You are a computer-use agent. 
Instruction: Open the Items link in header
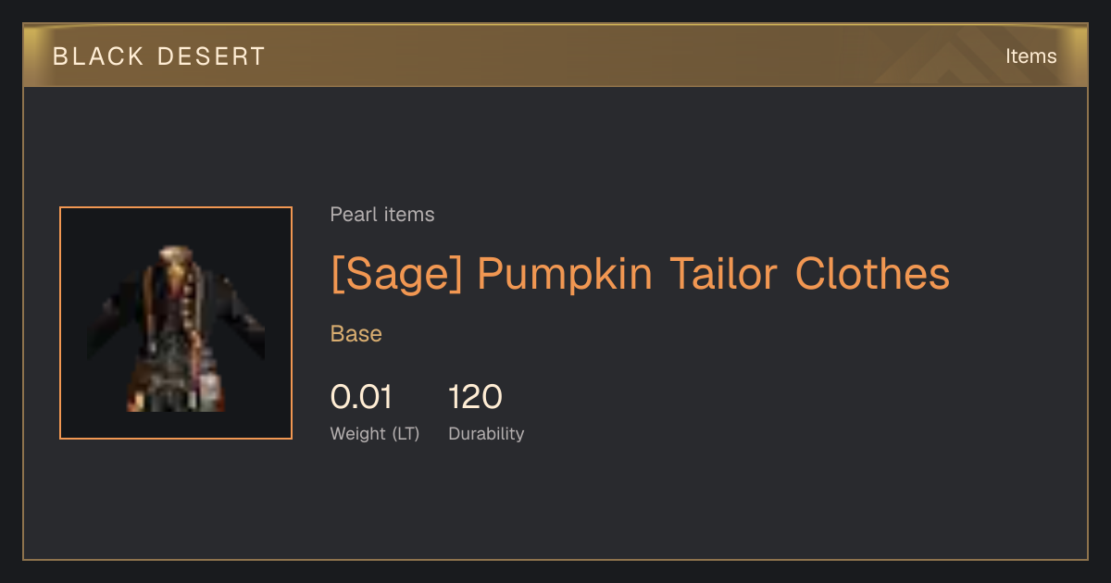pyautogui.click(x=1030, y=56)
